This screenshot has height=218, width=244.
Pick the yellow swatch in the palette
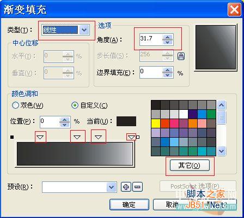[156, 123]
